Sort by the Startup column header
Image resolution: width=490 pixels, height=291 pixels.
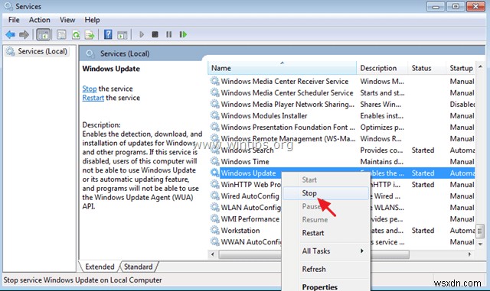pos(461,68)
